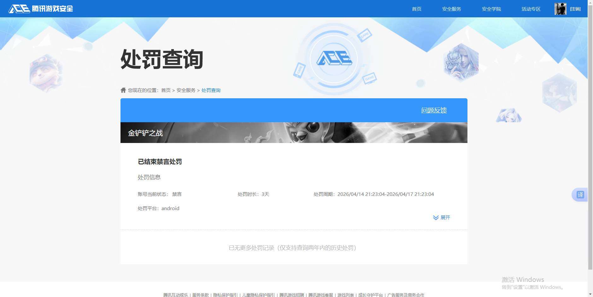The image size is (593, 297).
Task: Click the 处罚信息 subheading
Action: pyautogui.click(x=149, y=177)
